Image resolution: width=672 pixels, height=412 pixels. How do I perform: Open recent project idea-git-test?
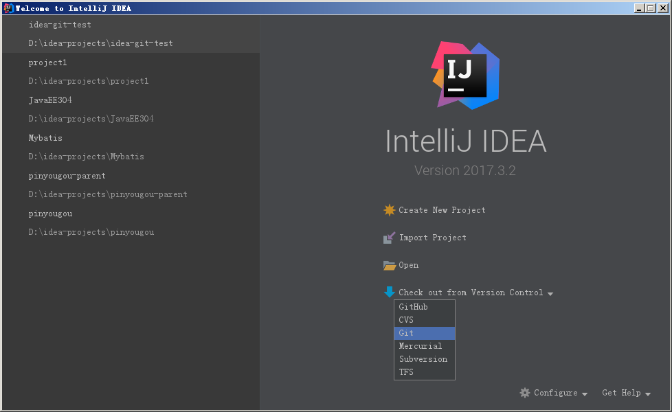point(60,25)
